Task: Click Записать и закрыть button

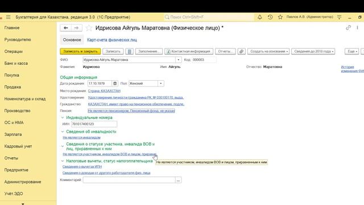Action: (80, 51)
